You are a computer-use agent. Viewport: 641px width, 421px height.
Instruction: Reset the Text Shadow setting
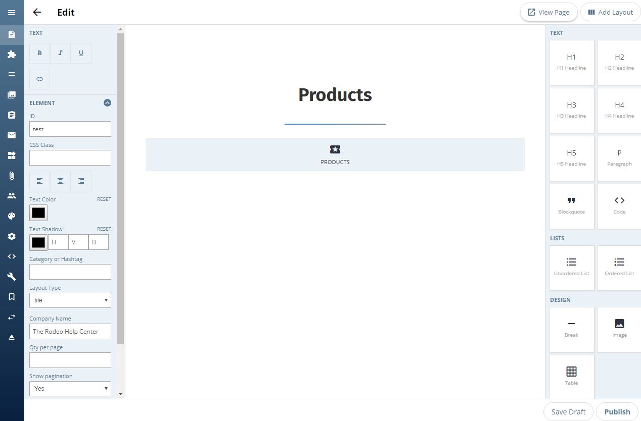(x=104, y=229)
